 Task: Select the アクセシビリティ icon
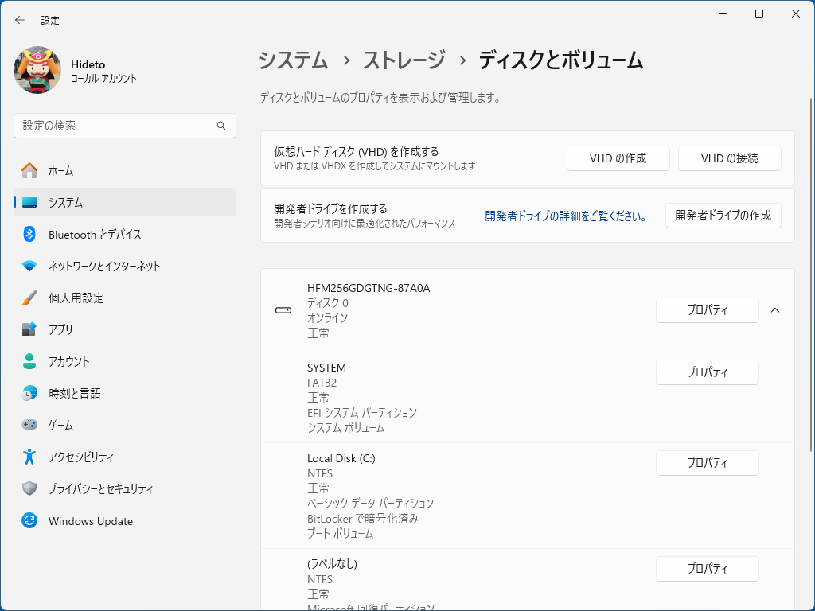tap(29, 457)
